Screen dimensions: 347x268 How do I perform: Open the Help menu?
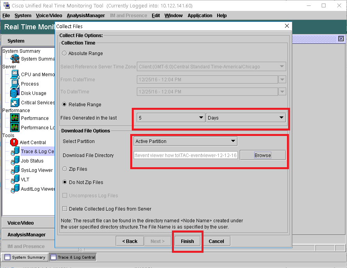[x=221, y=16]
